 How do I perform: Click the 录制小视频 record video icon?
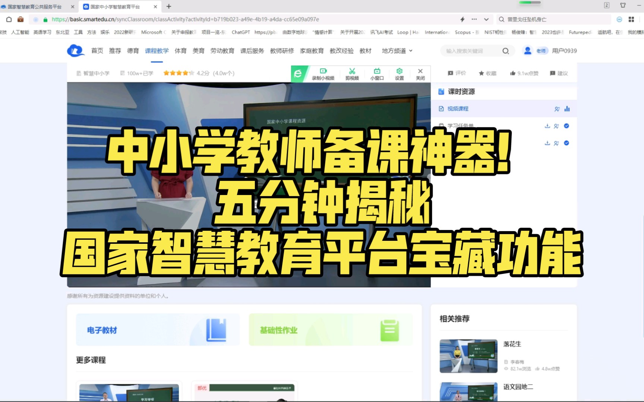(323, 74)
